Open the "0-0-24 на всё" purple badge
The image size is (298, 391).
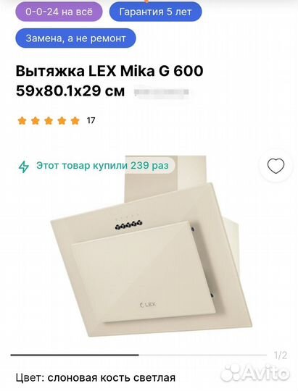point(59,12)
